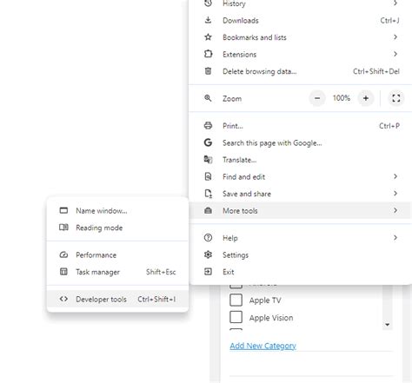This screenshot has height=383, width=412.
Task: Click the Save and share icon
Action: (208, 194)
